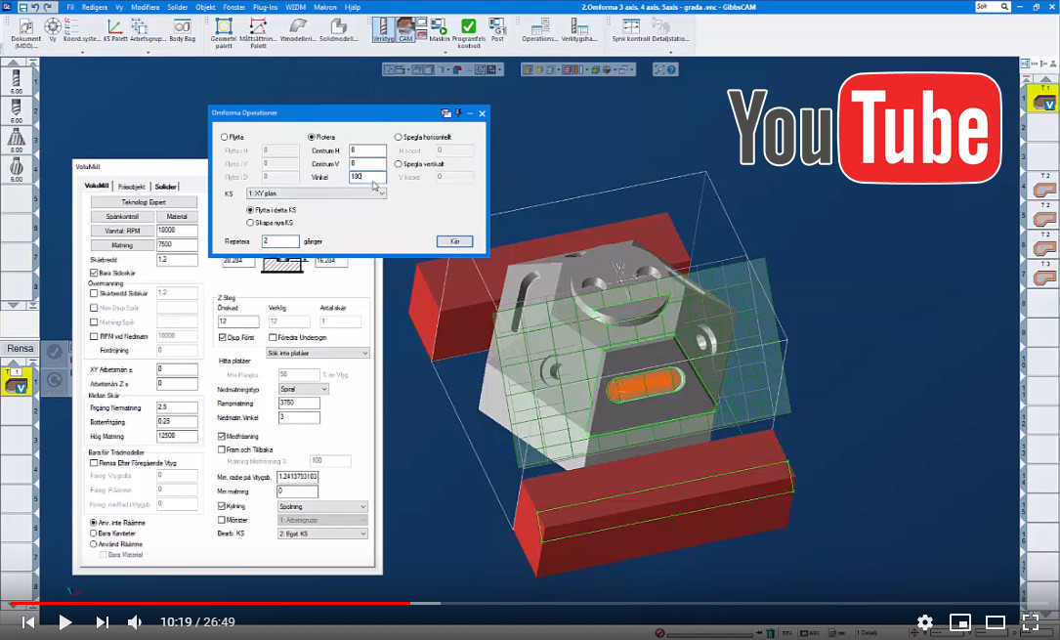Open the KS Palett icon

[114, 27]
